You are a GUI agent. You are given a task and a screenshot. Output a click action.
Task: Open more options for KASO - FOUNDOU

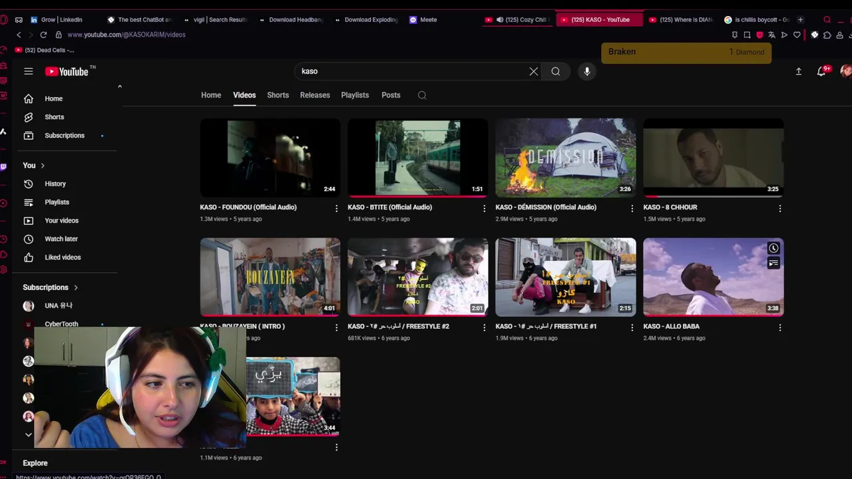point(336,208)
